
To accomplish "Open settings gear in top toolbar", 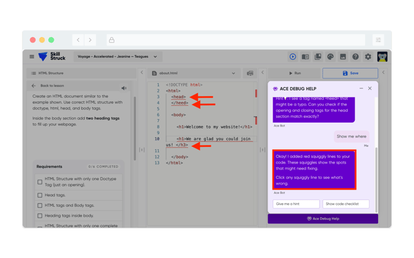I will tap(368, 57).
